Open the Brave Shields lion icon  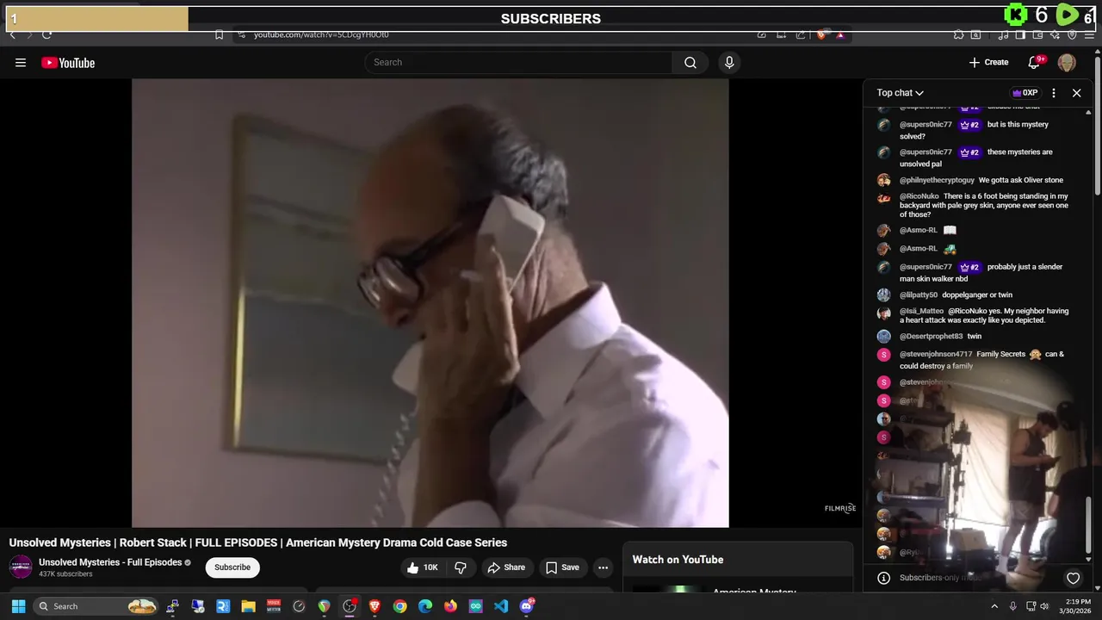click(x=822, y=34)
